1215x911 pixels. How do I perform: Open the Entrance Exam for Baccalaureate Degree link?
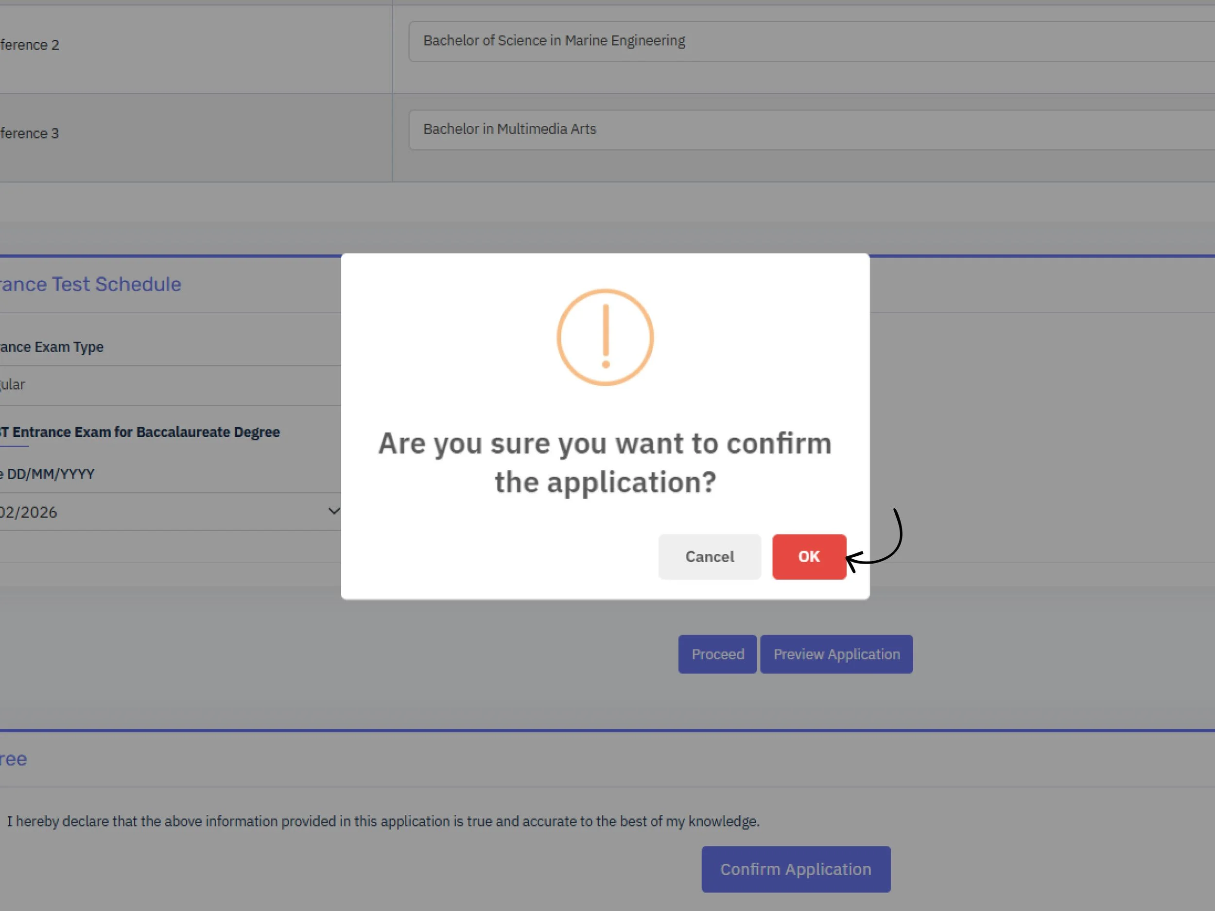(140, 432)
